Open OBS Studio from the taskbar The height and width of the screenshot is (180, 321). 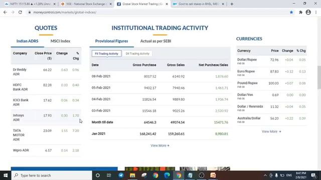point(202,175)
